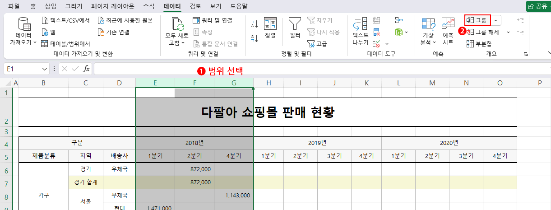The height and width of the screenshot is (210, 551).
Task: Import data using 텍스트/CSV에서
Action: pyautogui.click(x=65, y=20)
